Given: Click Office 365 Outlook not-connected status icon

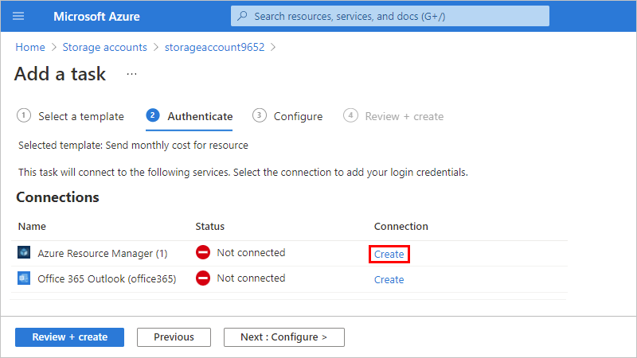Looking at the screenshot, I should click(x=203, y=278).
